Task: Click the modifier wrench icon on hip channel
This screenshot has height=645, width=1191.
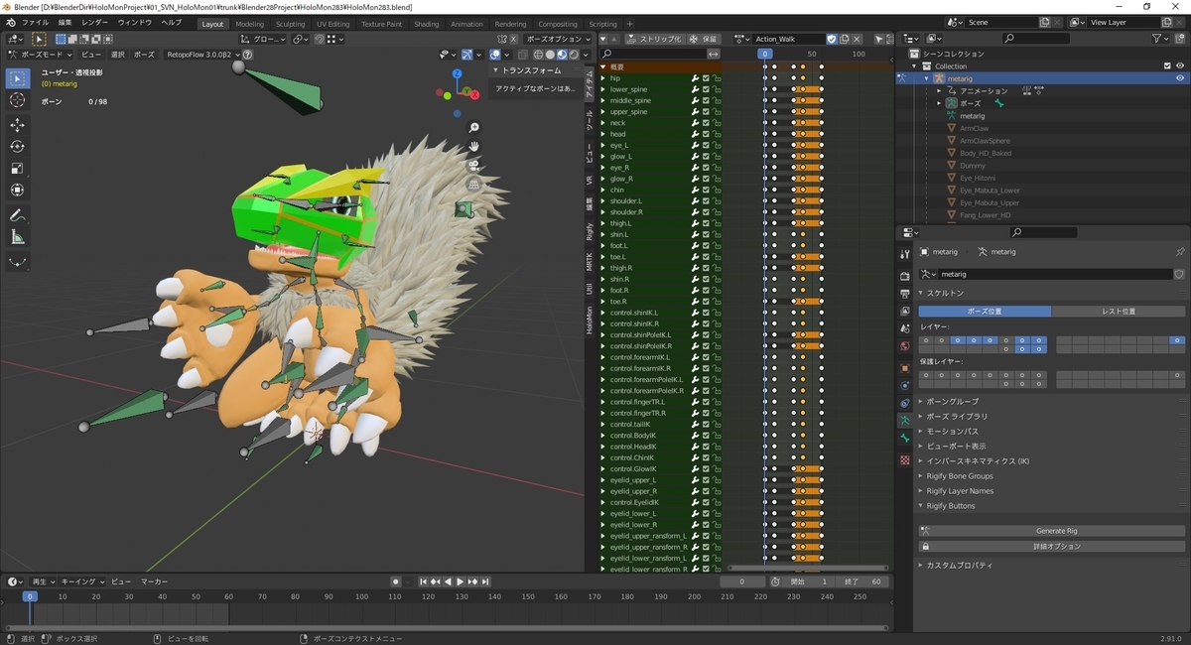Action: [696, 78]
